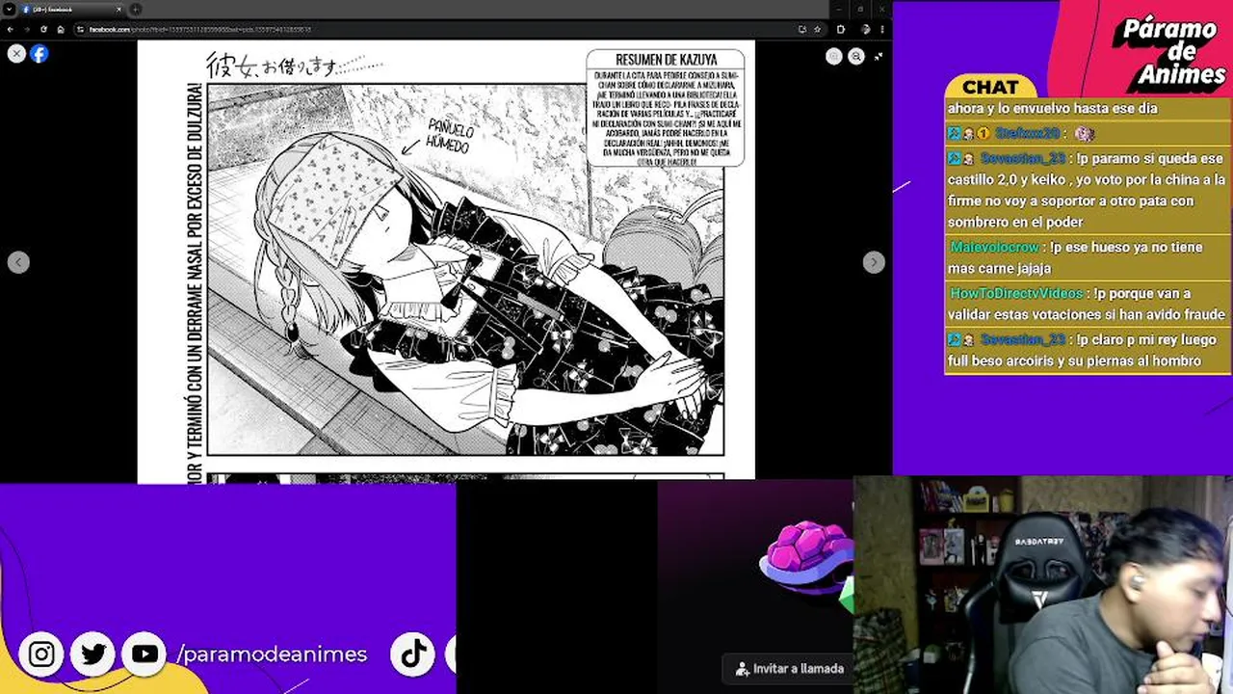Screen dimensions: 1233x694
Task: Open the browser home page
Action: pyautogui.click(x=60, y=29)
